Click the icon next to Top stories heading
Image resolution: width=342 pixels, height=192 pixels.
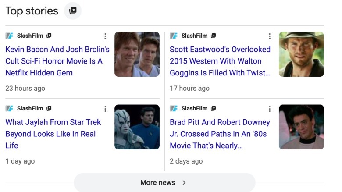(x=73, y=11)
